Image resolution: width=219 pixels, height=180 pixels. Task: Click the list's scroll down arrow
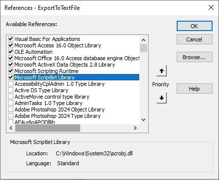coord(143,120)
